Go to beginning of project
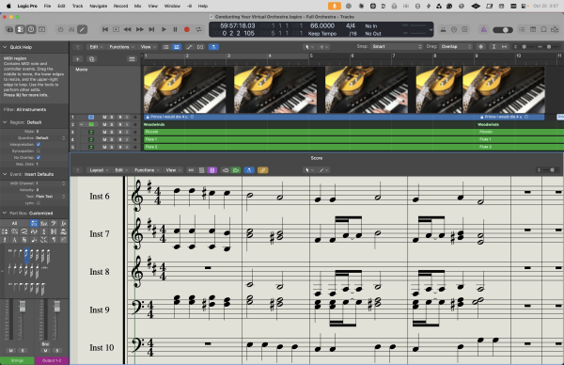This screenshot has width=564, height=365. (105, 29)
